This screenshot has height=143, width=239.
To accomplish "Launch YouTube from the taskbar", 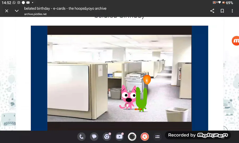I will [119, 137].
